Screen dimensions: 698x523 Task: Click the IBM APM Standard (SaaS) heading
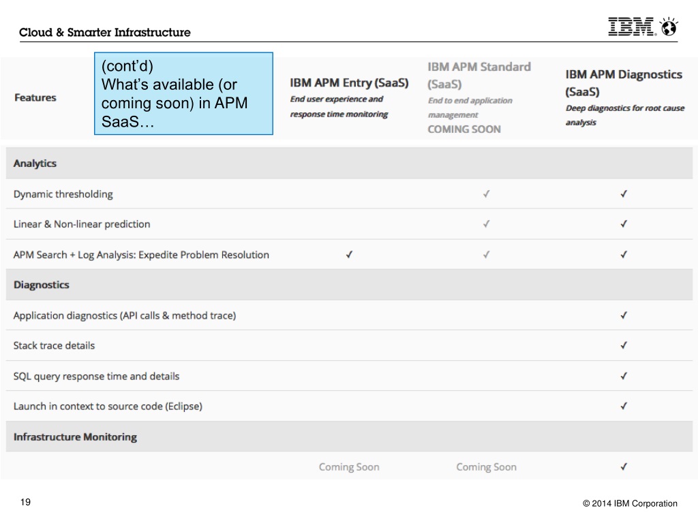pyautogui.click(x=479, y=75)
